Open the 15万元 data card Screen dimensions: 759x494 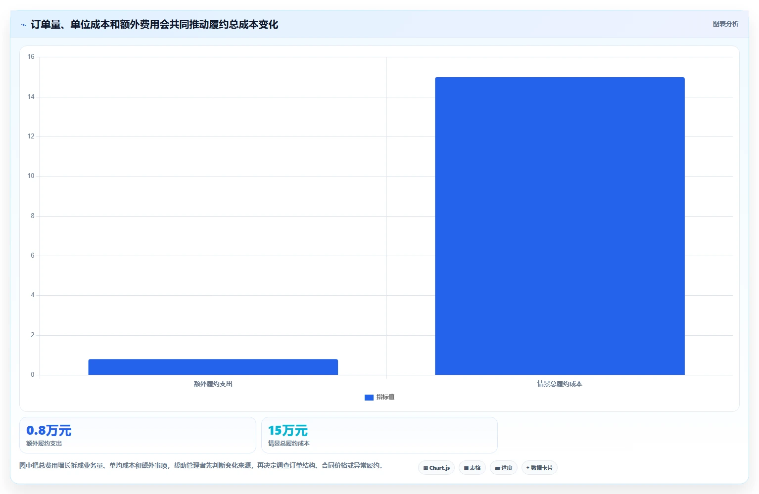click(x=379, y=435)
